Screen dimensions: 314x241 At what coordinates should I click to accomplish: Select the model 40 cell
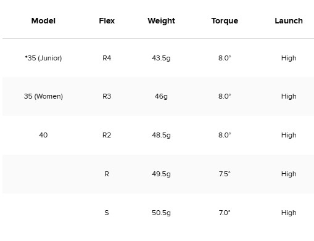(43, 135)
